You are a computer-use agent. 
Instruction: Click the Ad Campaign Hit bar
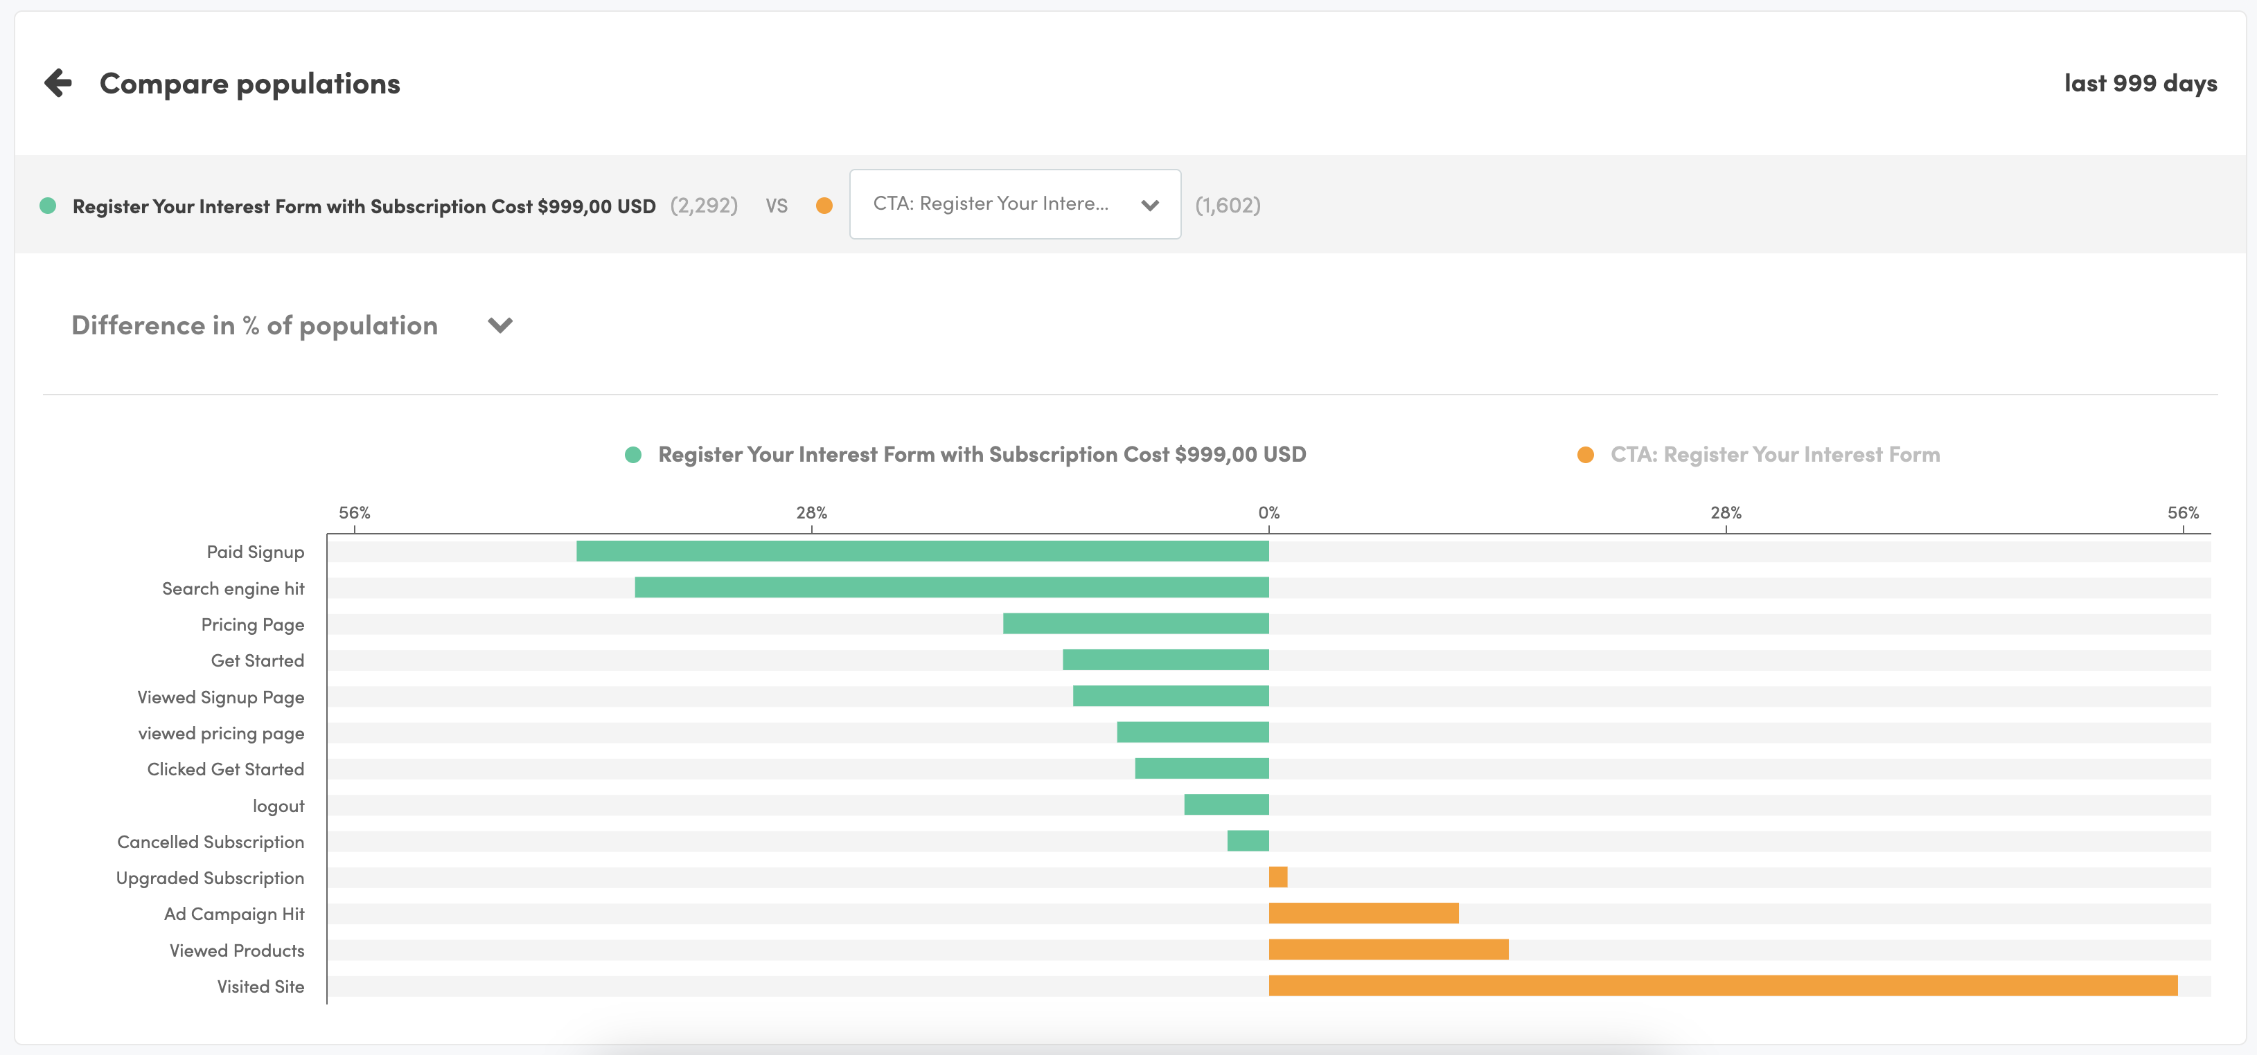pyautogui.click(x=1363, y=913)
